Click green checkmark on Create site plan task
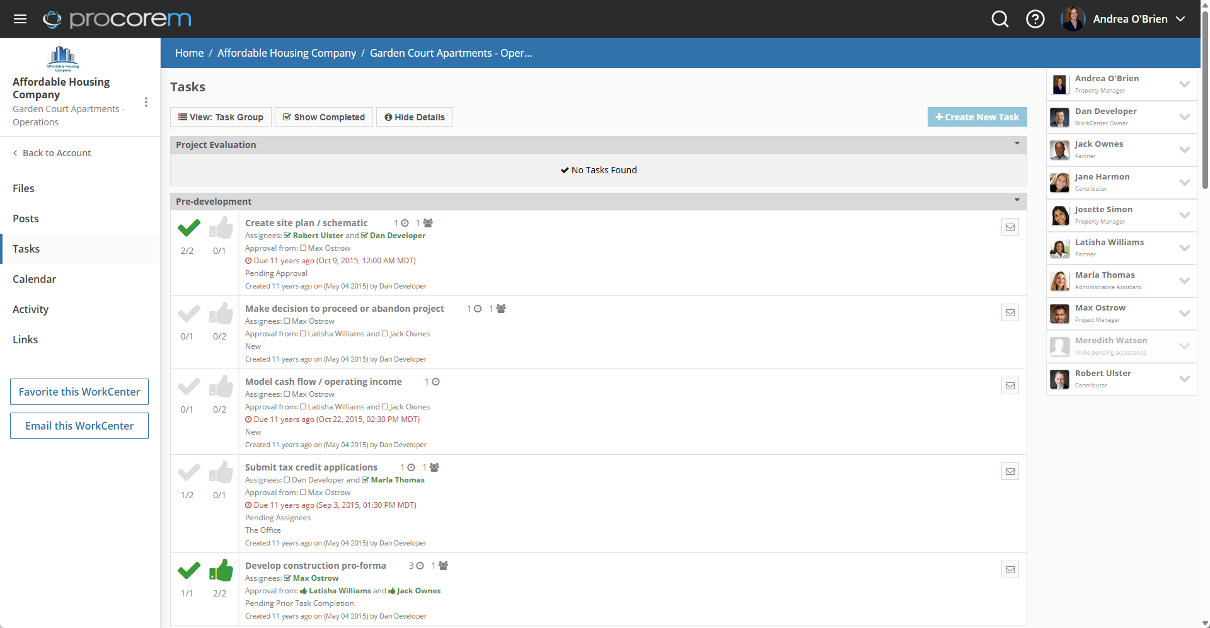This screenshot has height=628, width=1210. [188, 227]
